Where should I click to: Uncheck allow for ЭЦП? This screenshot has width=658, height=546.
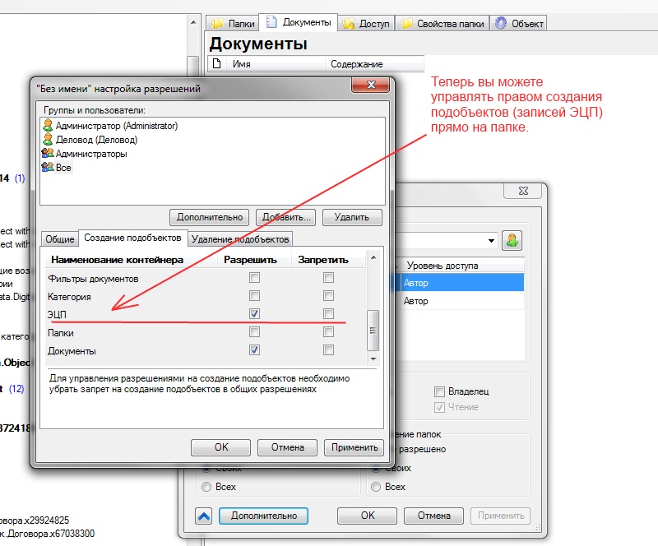pyautogui.click(x=254, y=314)
